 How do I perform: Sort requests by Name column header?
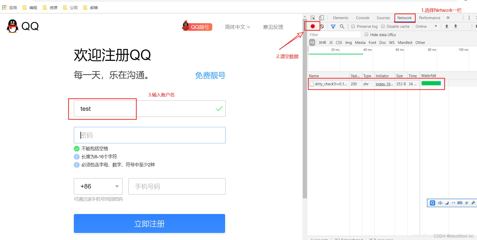pos(329,76)
